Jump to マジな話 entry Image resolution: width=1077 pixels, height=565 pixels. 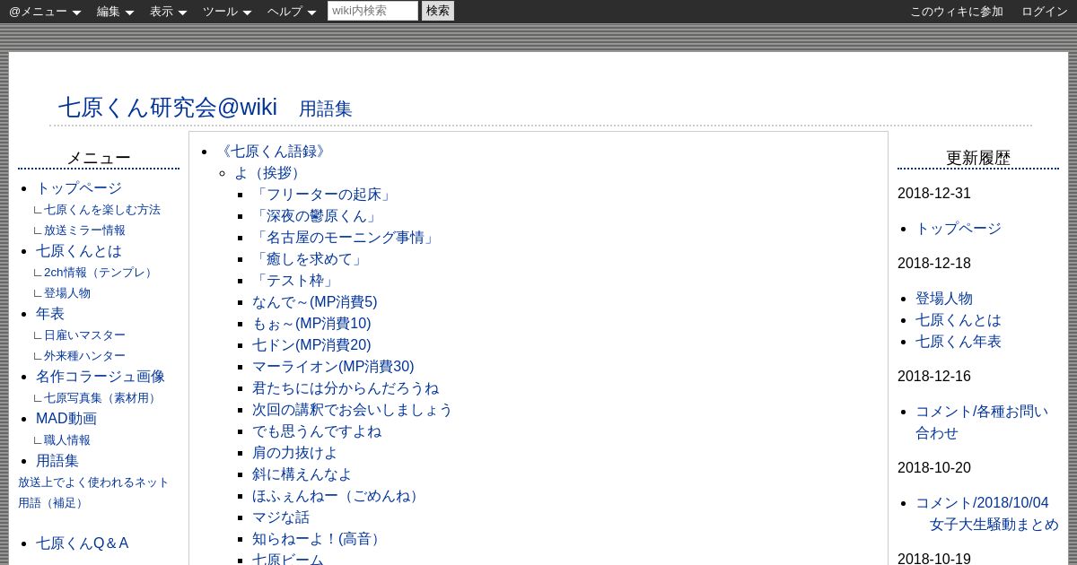click(281, 517)
